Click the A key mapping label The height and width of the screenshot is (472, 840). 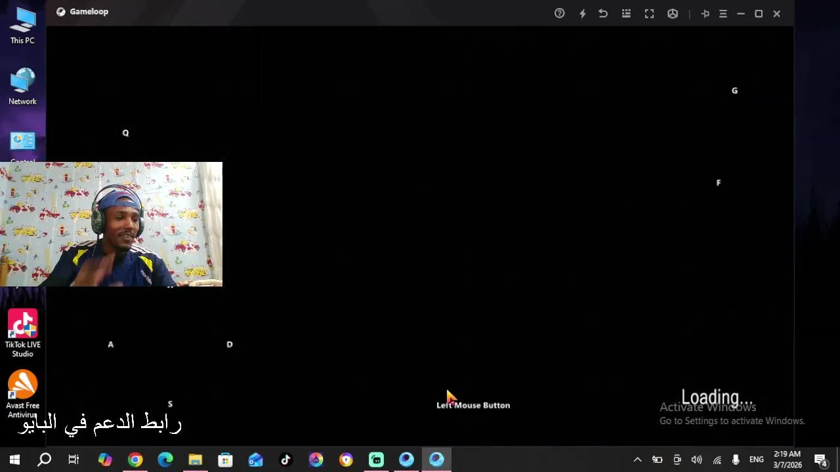pyautogui.click(x=110, y=344)
